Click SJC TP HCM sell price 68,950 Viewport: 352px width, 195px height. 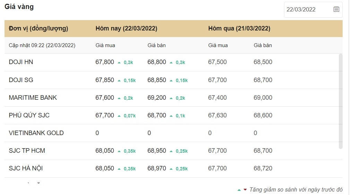coord(157,151)
